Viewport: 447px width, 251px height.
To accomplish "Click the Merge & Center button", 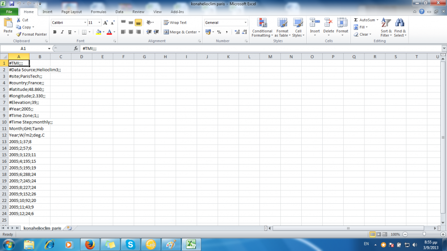I will tap(181, 32).
